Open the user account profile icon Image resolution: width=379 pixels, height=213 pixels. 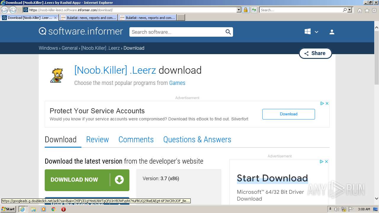332,32
